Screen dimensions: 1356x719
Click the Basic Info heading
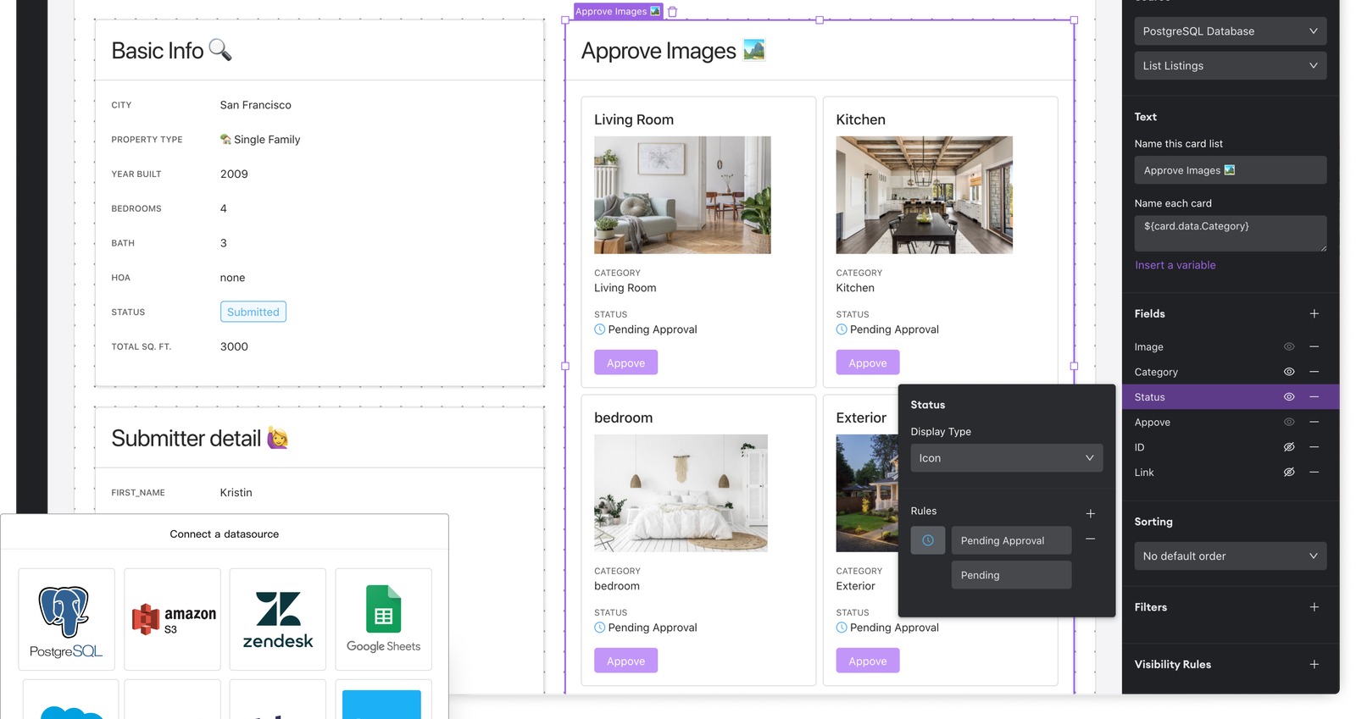point(158,51)
